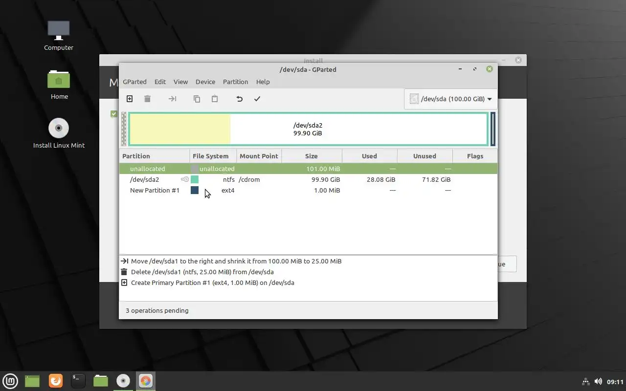Click the 101.00 MiB size cell
The width and height of the screenshot is (626, 391).
point(323,169)
